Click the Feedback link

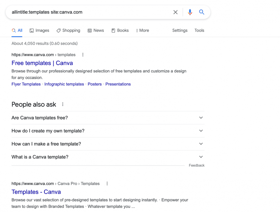tap(197, 166)
